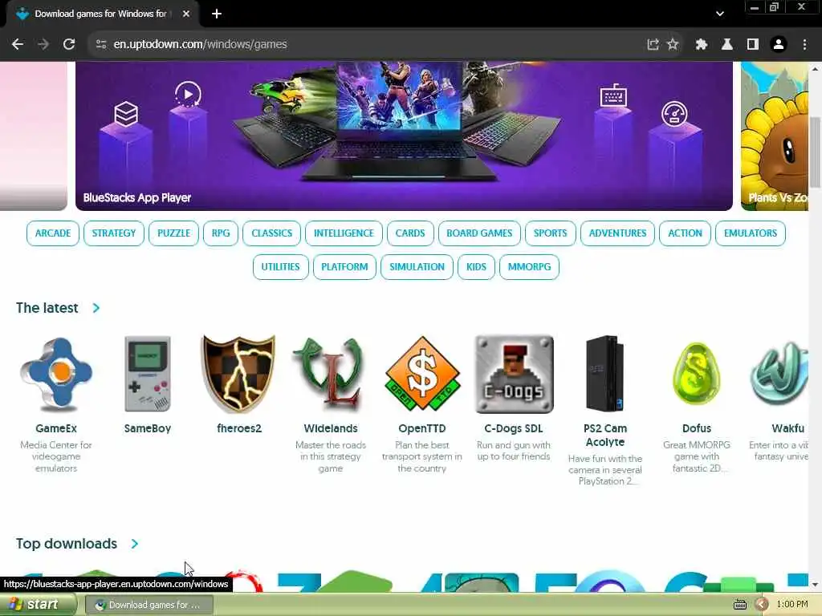Click The latest heading link
822x616 pixels.
(47, 308)
